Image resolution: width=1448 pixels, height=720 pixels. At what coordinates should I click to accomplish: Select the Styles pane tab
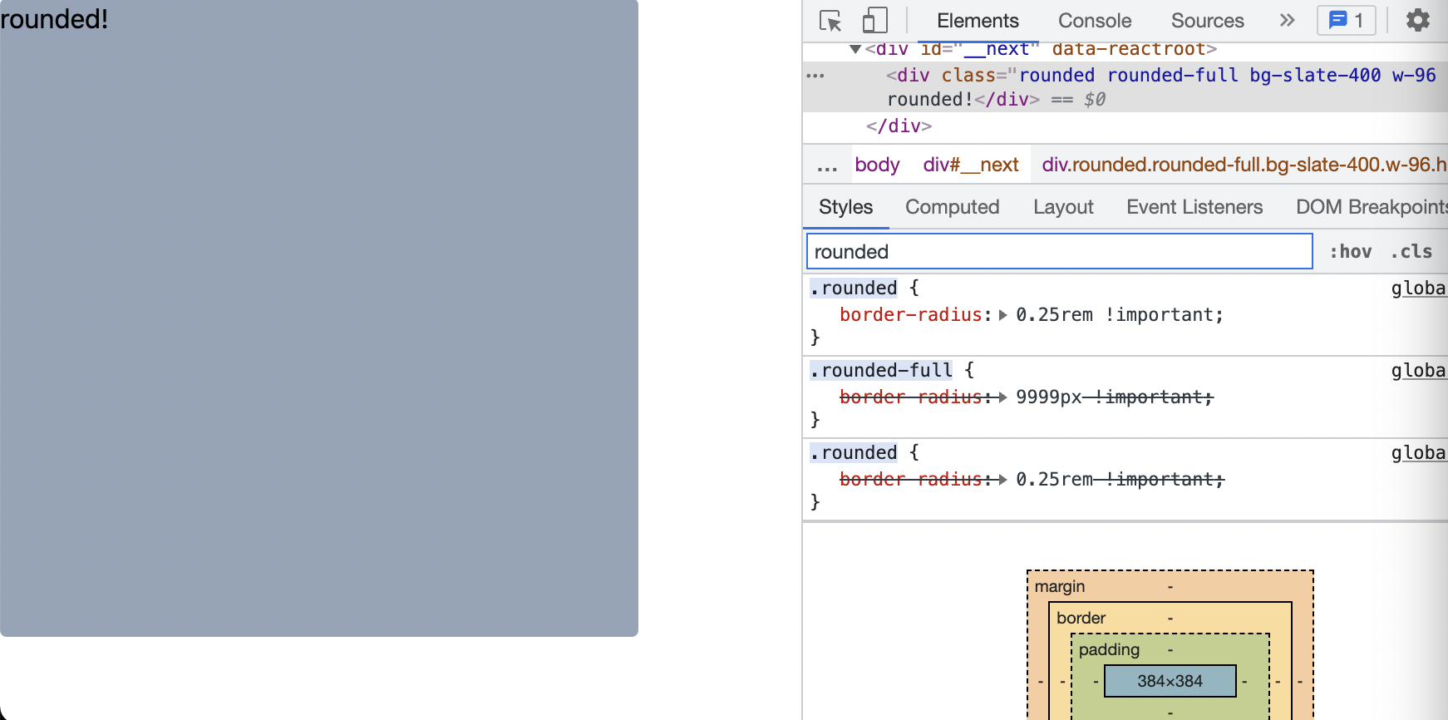[x=845, y=207]
